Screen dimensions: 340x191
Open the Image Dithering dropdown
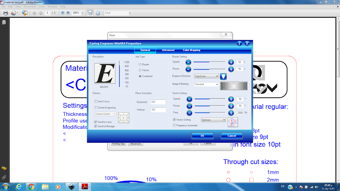click(x=206, y=84)
